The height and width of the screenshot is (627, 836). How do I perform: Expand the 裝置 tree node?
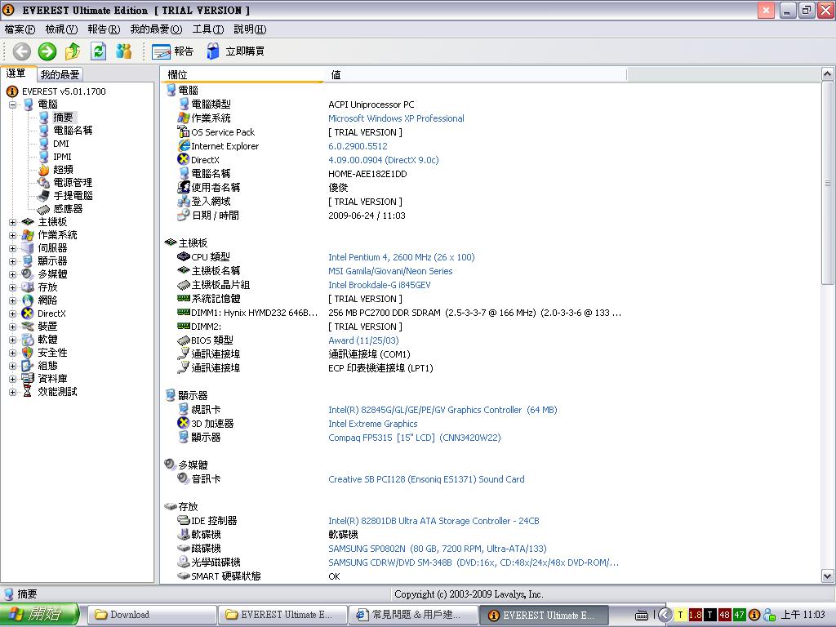click(x=12, y=327)
